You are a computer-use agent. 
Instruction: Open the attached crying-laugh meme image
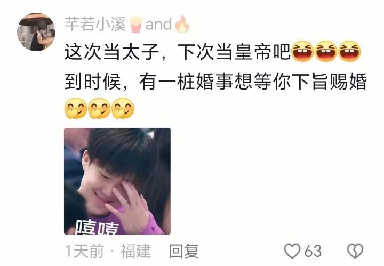coord(117,181)
